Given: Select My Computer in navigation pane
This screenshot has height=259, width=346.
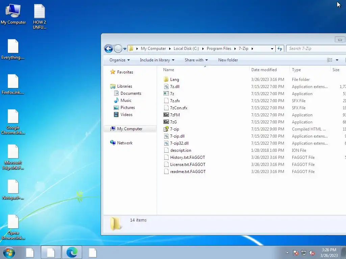Looking at the screenshot, I should (130, 128).
